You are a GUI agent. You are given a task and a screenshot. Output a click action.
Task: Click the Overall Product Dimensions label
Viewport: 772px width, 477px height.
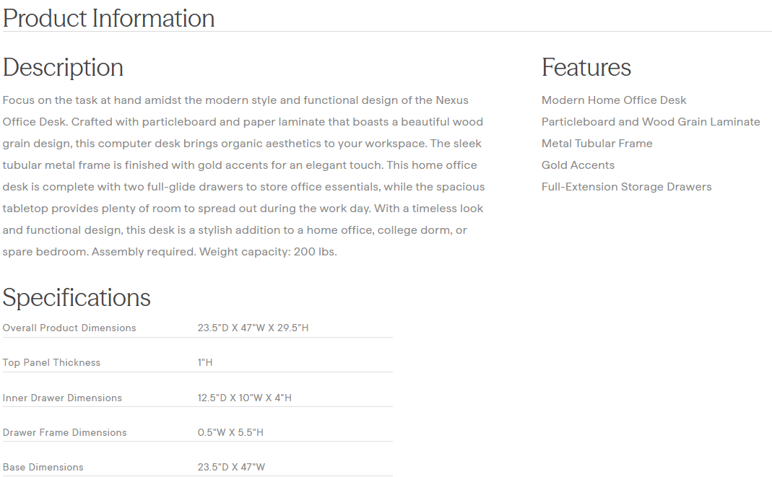coord(69,328)
